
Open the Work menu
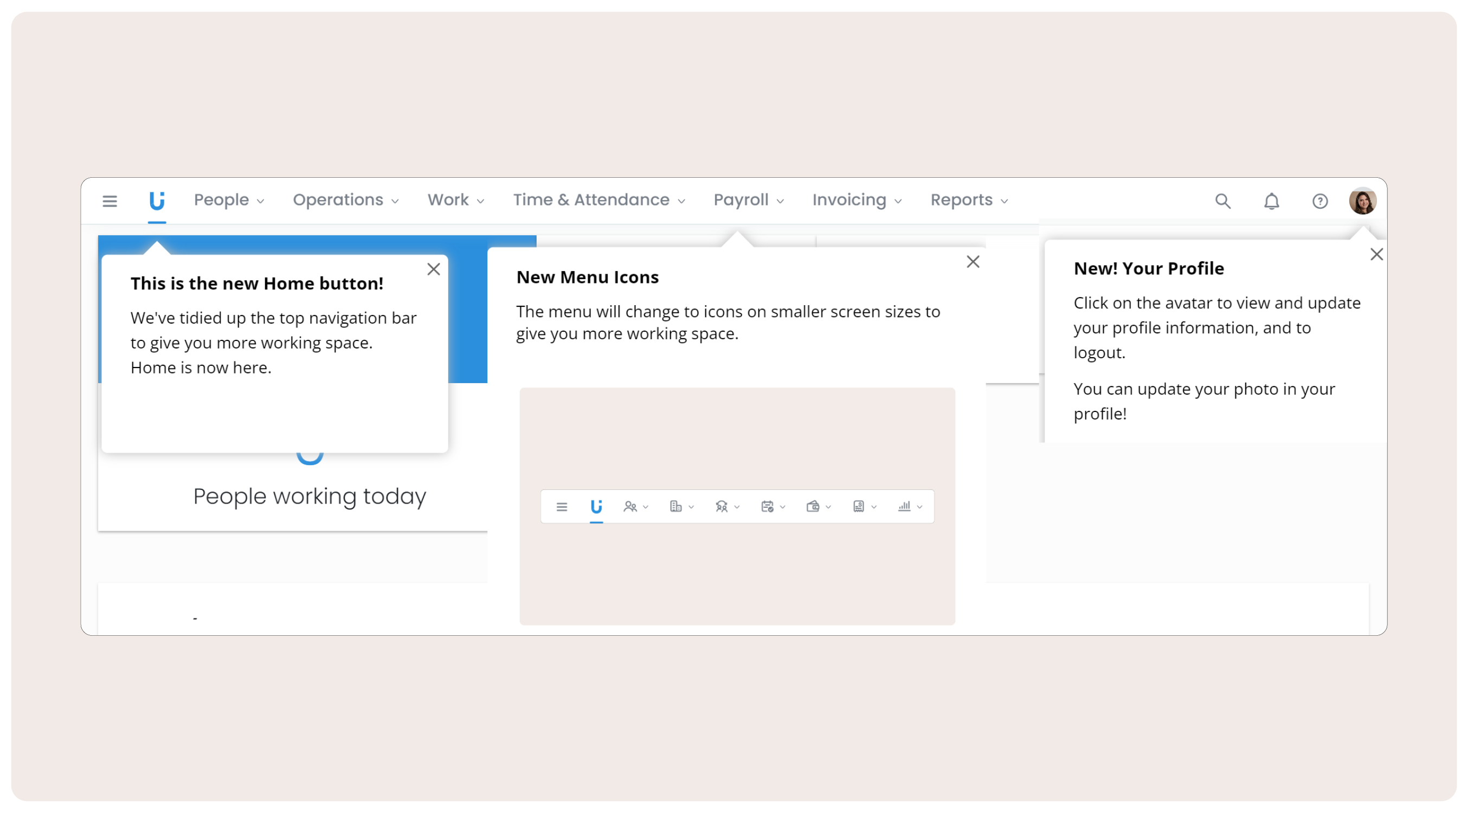pos(455,201)
